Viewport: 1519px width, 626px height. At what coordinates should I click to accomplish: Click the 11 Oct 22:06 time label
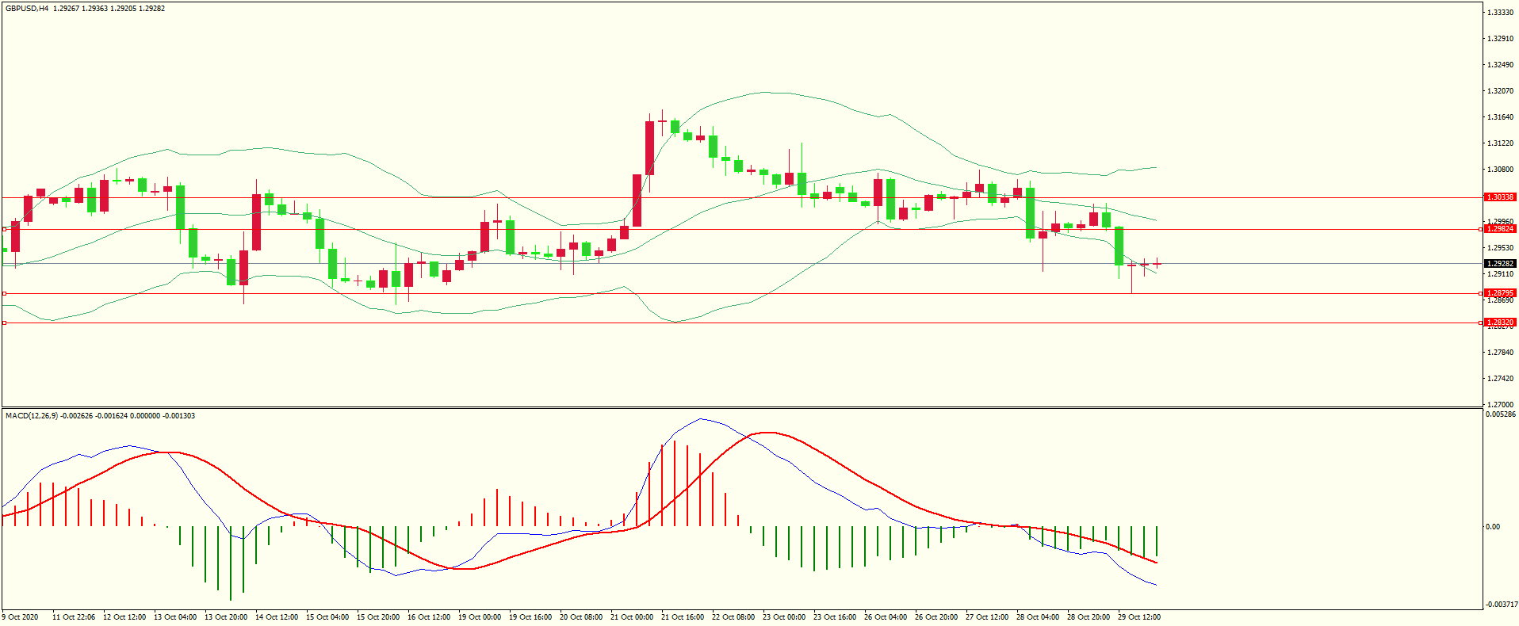click(74, 617)
